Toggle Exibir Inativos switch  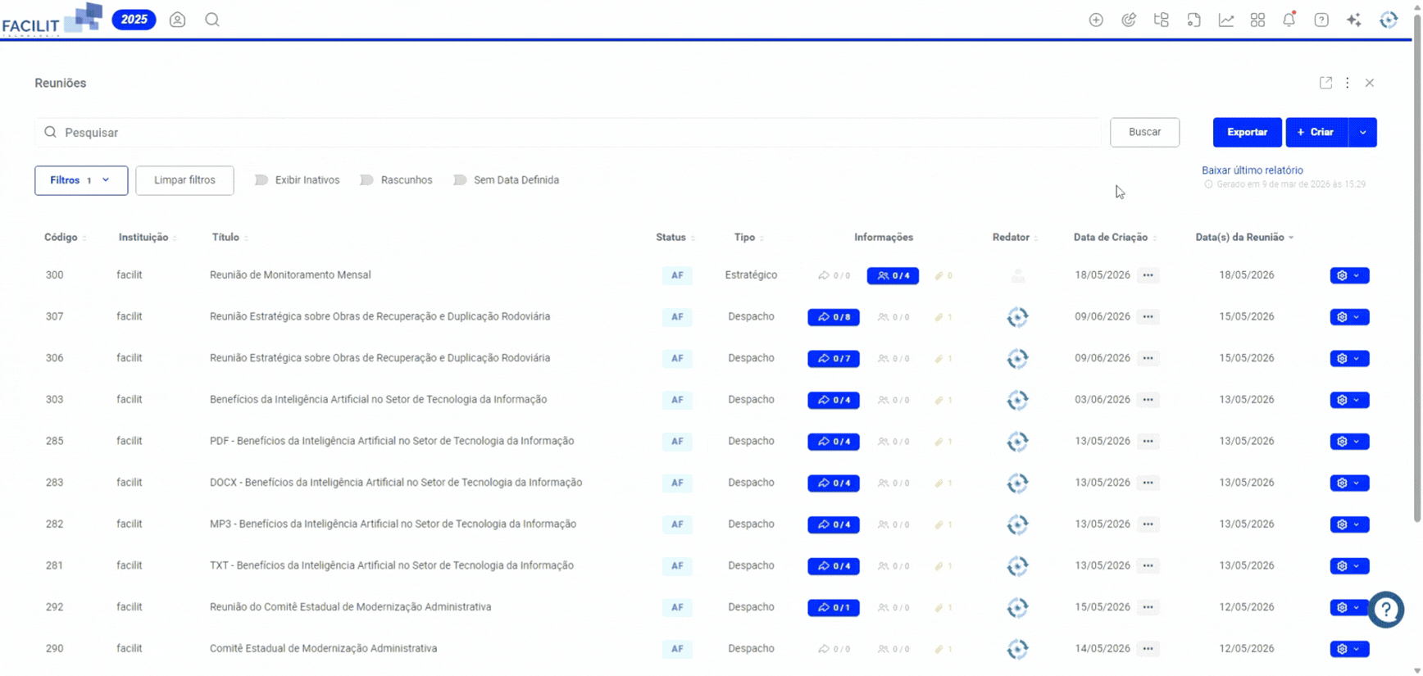[261, 180]
